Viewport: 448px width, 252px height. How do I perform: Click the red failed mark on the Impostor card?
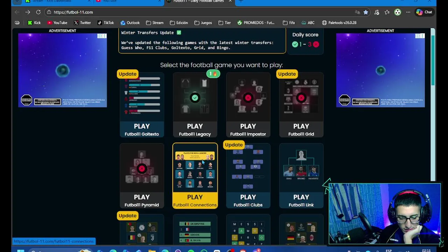248,98
